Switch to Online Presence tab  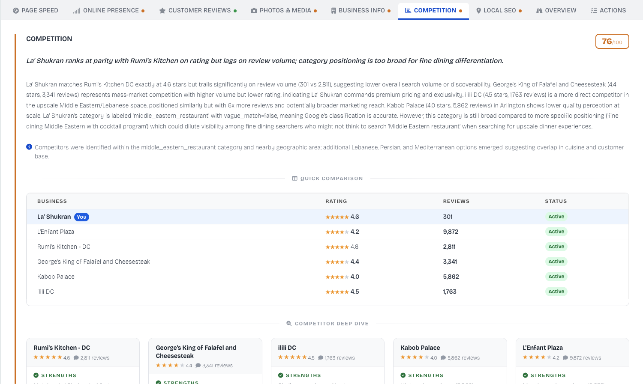click(x=108, y=10)
